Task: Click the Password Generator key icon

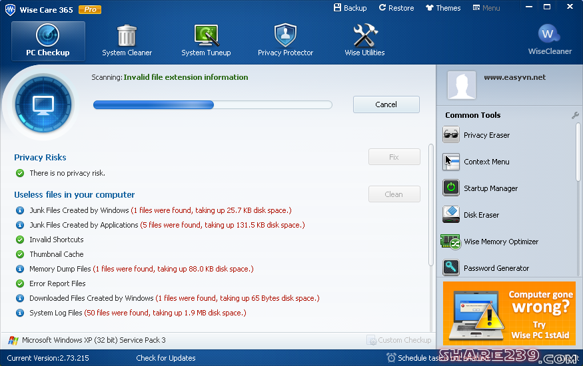Action: tap(451, 268)
